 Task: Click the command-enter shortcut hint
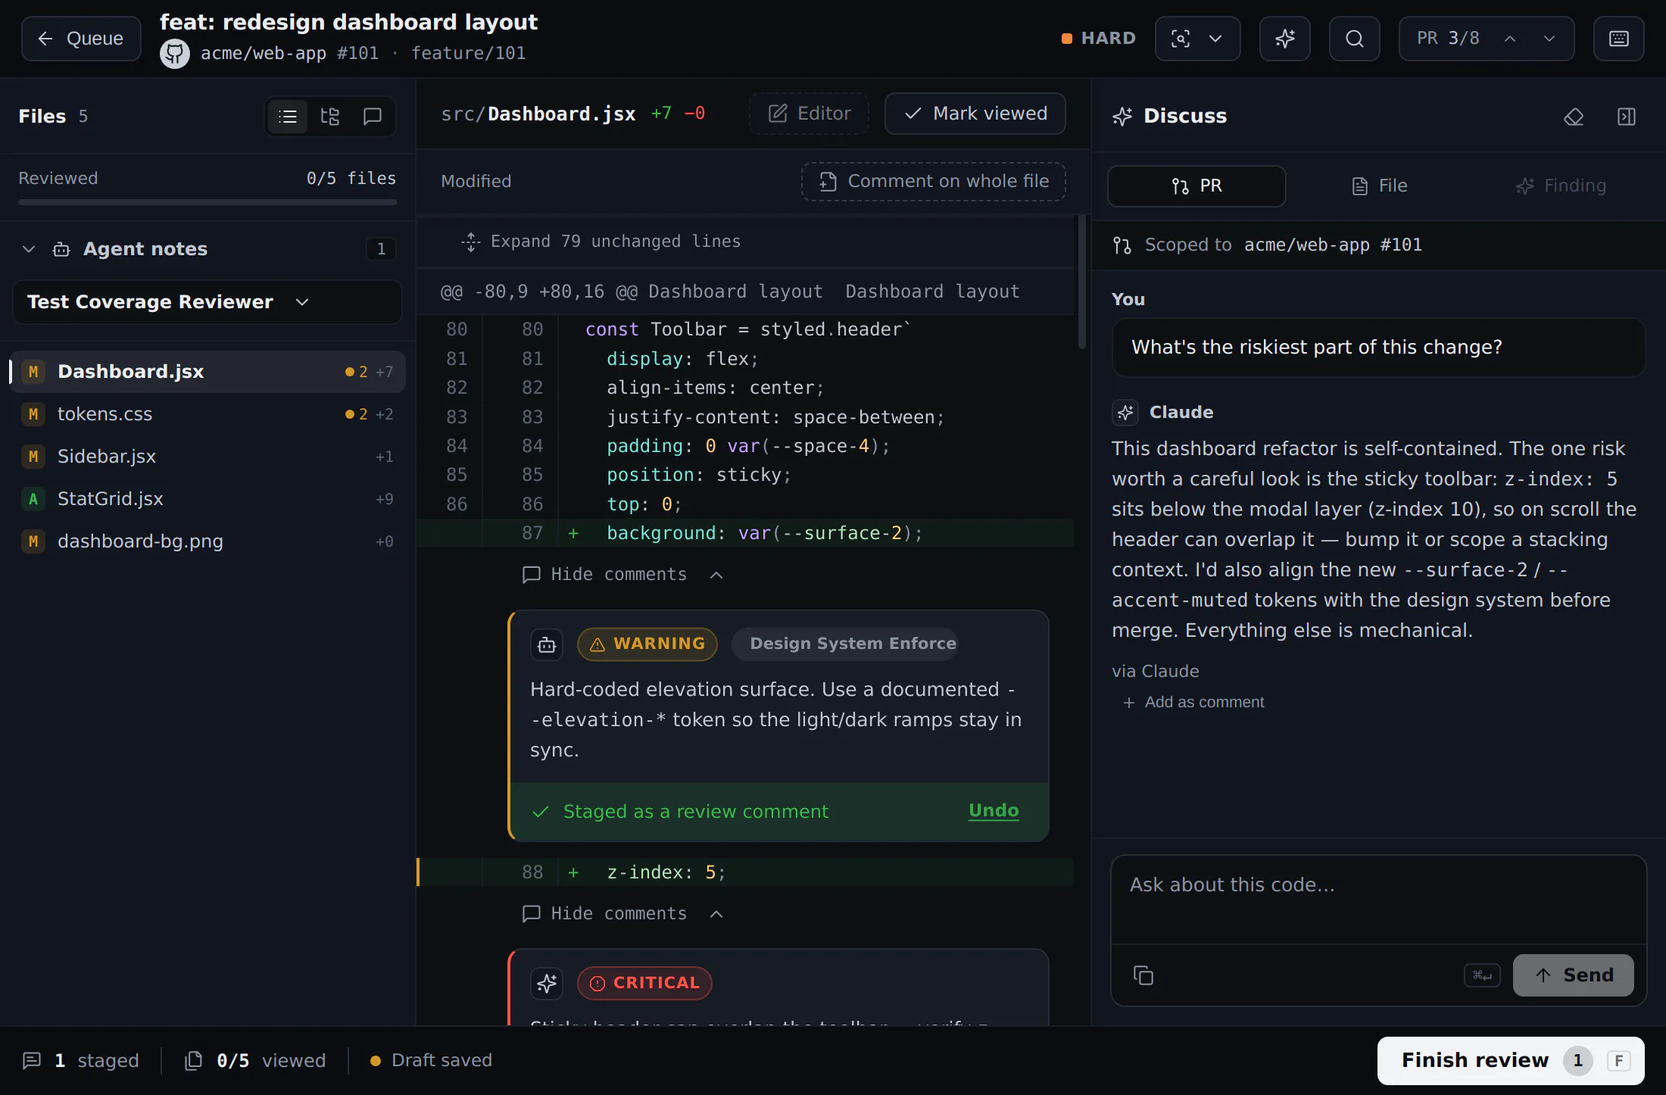[x=1482, y=975]
